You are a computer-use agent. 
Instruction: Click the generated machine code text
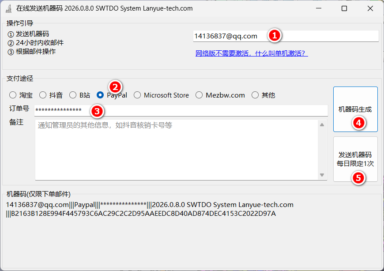(150, 209)
